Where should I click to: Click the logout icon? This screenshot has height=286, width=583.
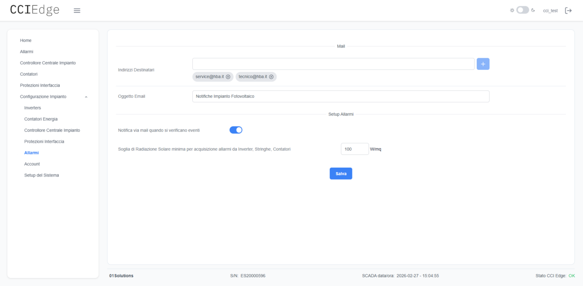[x=568, y=11]
